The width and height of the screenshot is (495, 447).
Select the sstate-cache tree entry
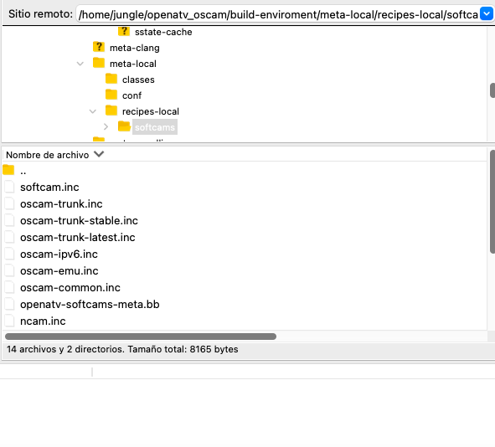click(163, 32)
